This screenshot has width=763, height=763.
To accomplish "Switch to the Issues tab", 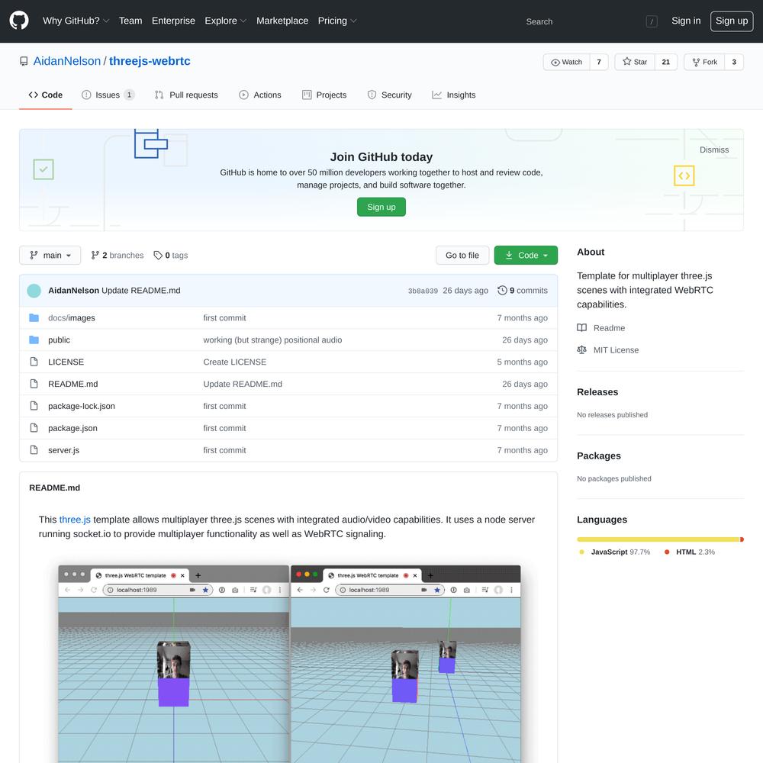I will 108,95.
